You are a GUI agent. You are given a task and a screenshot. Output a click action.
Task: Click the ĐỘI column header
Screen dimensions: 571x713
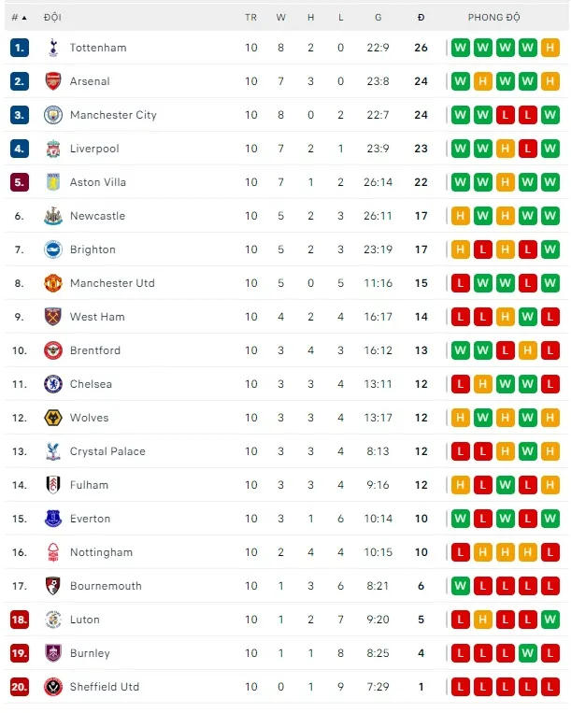coord(52,18)
